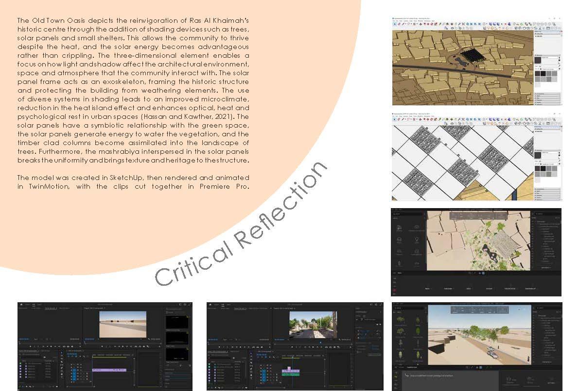Select the arrow Select tool in solar-panel SketchUp window
The image size is (579, 391).
[395, 119]
